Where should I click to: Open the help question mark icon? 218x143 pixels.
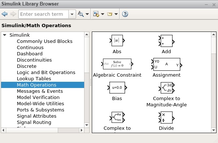(x=125, y=14)
